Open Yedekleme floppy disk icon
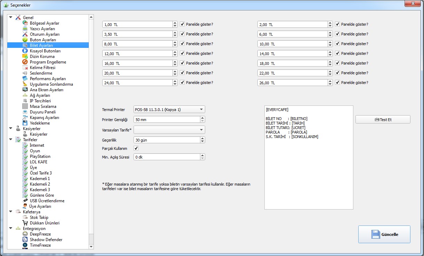This screenshot has width=424, height=256. tap(25, 123)
